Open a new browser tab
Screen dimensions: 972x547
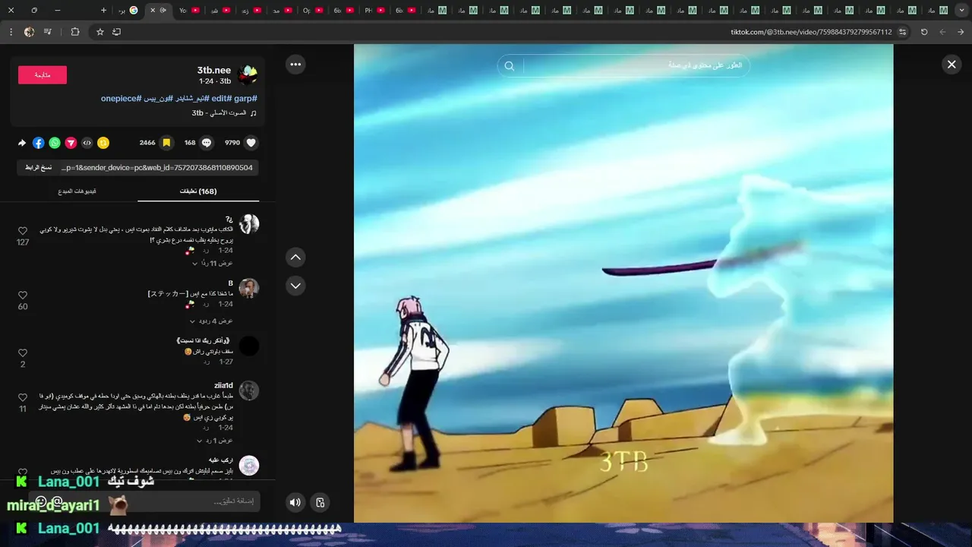103,11
